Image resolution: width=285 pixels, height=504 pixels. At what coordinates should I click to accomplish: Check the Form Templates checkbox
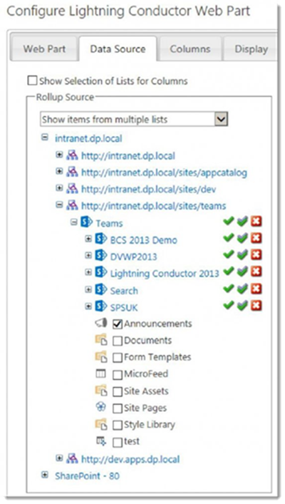[118, 358]
